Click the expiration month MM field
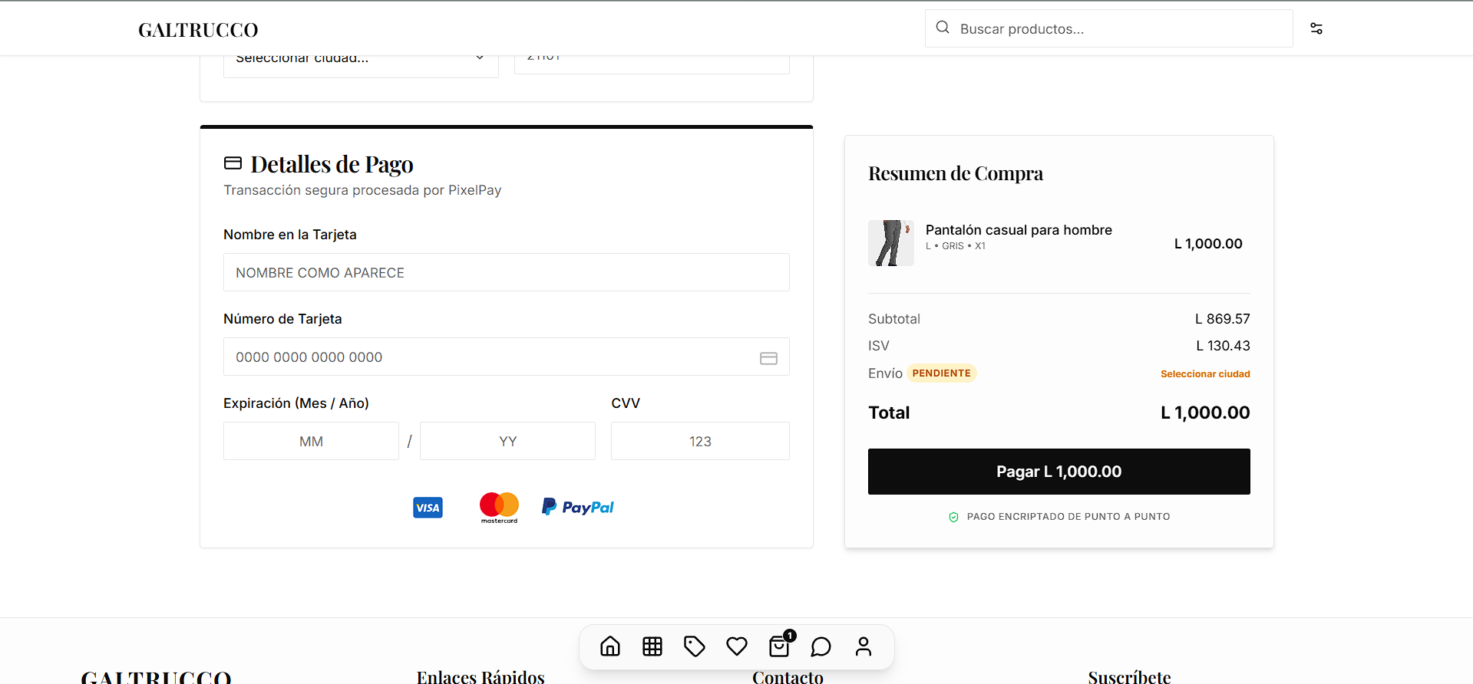The height and width of the screenshot is (684, 1473). coord(311,441)
